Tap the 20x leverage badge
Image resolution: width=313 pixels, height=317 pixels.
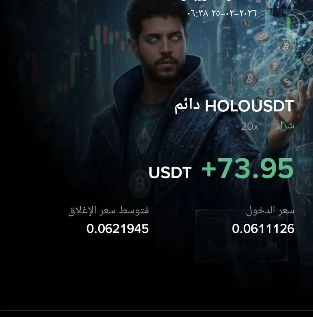pyautogui.click(x=250, y=127)
